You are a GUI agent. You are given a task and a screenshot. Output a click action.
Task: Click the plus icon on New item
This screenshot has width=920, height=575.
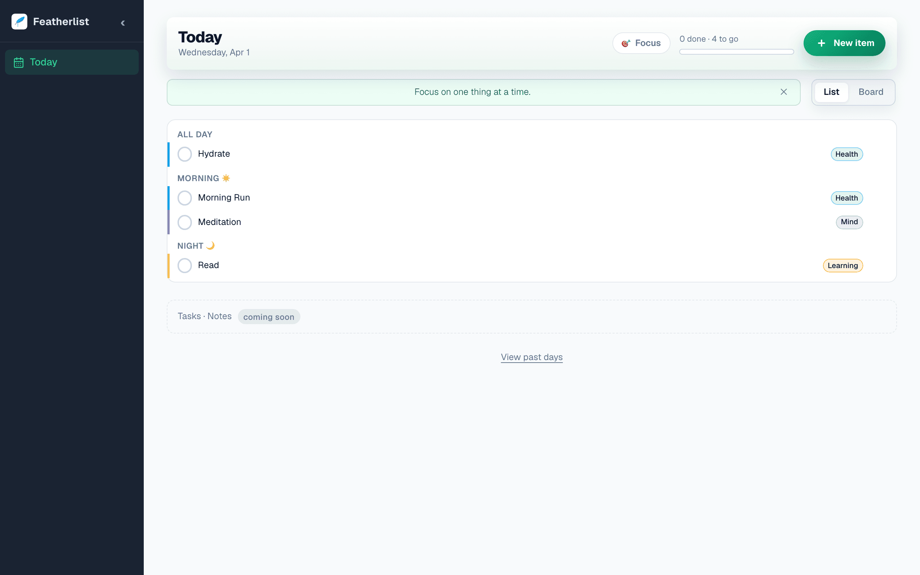(x=821, y=43)
